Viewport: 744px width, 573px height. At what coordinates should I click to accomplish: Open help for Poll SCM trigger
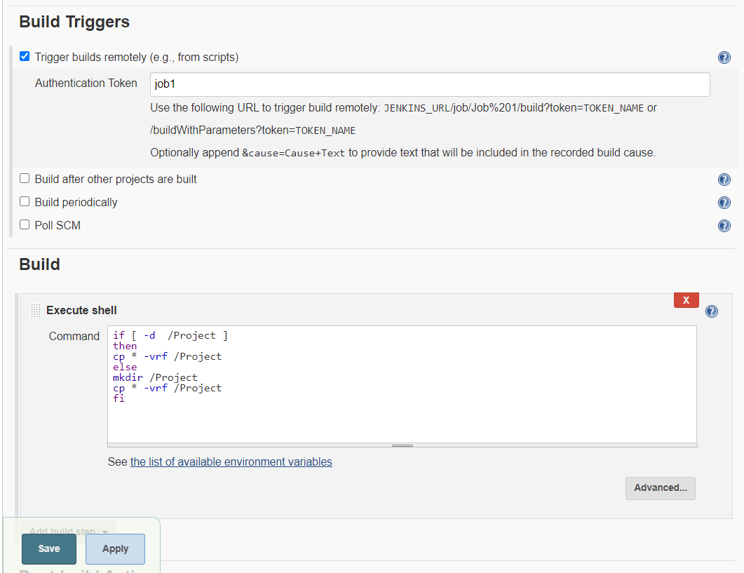point(724,225)
